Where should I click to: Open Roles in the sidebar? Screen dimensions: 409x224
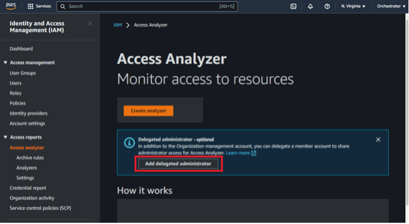pyautogui.click(x=15, y=93)
